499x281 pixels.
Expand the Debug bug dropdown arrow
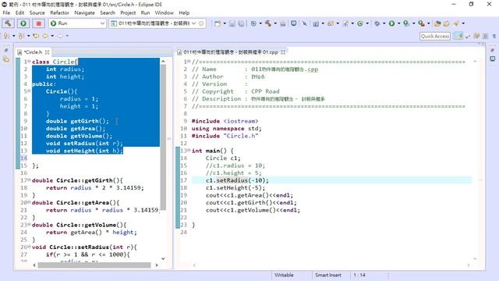coord(384,23)
